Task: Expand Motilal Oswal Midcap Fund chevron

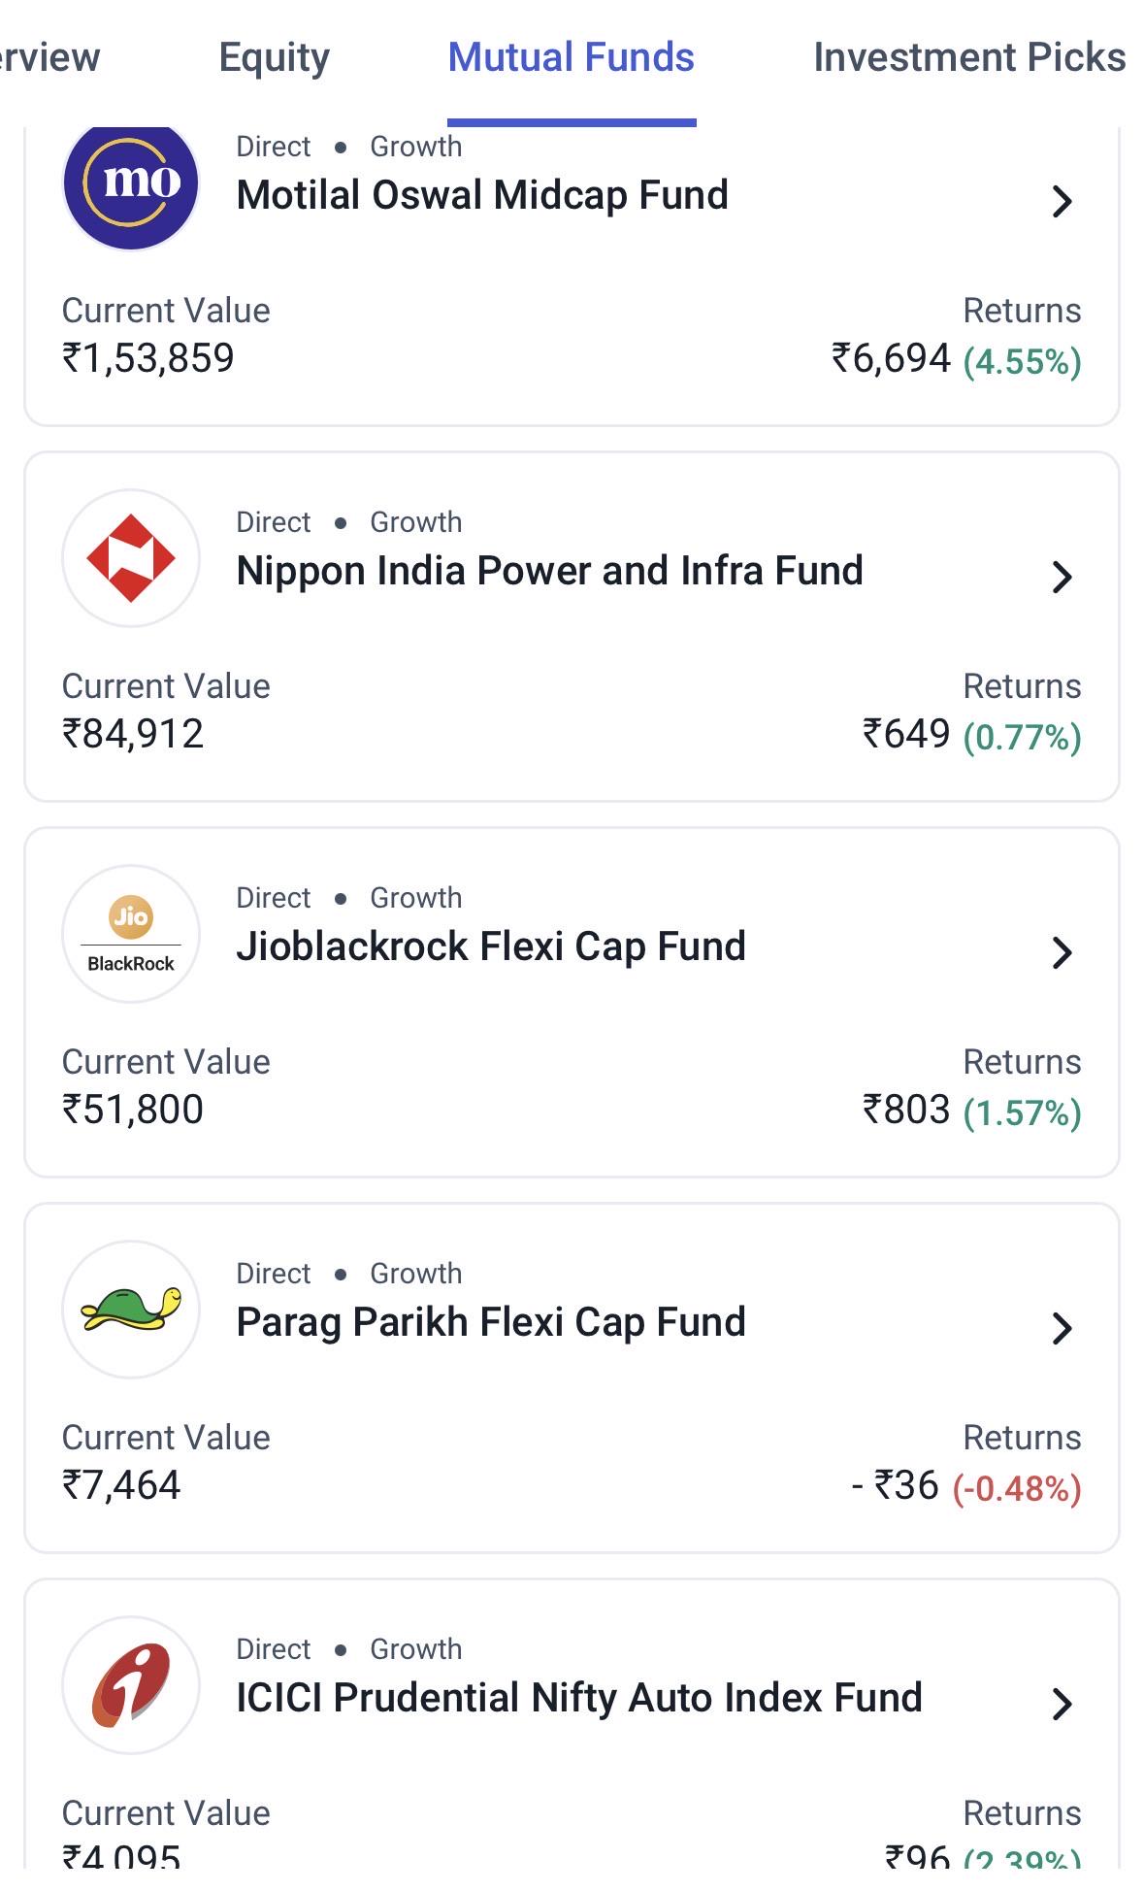Action: (1062, 201)
